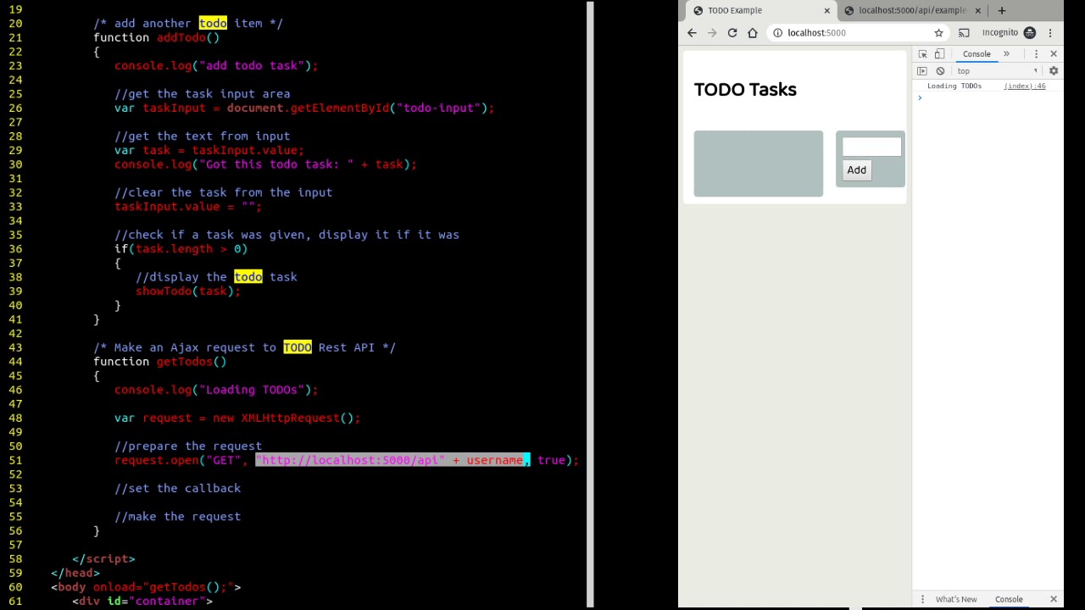Activate DevTools inspect element tool
1085x610 pixels.
[923, 54]
